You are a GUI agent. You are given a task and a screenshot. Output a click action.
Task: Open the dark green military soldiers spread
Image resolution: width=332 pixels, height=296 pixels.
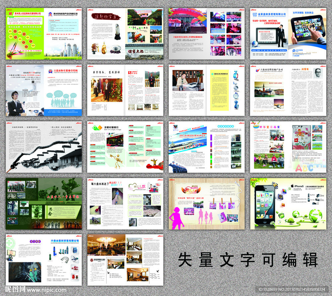click(43, 204)
